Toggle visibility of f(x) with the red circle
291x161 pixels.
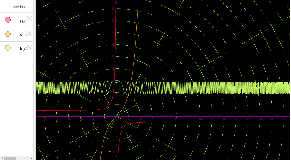point(8,20)
